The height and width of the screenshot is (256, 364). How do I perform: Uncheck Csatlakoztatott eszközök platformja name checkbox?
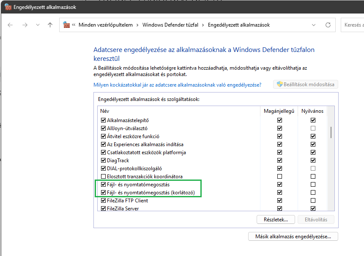pyautogui.click(x=103, y=153)
